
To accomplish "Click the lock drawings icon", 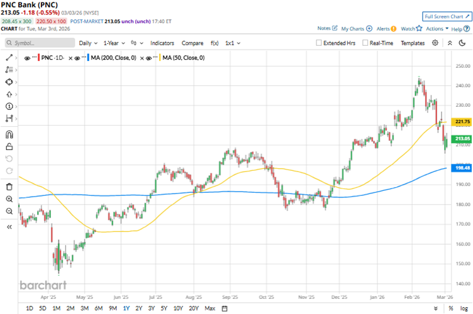I will [9, 146].
